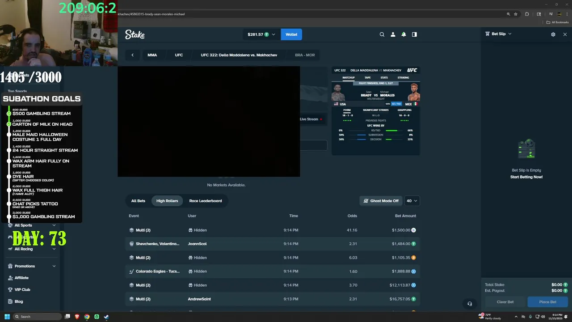Switch to the All Bets tab
This screenshot has width=572, height=322.
(x=138, y=201)
